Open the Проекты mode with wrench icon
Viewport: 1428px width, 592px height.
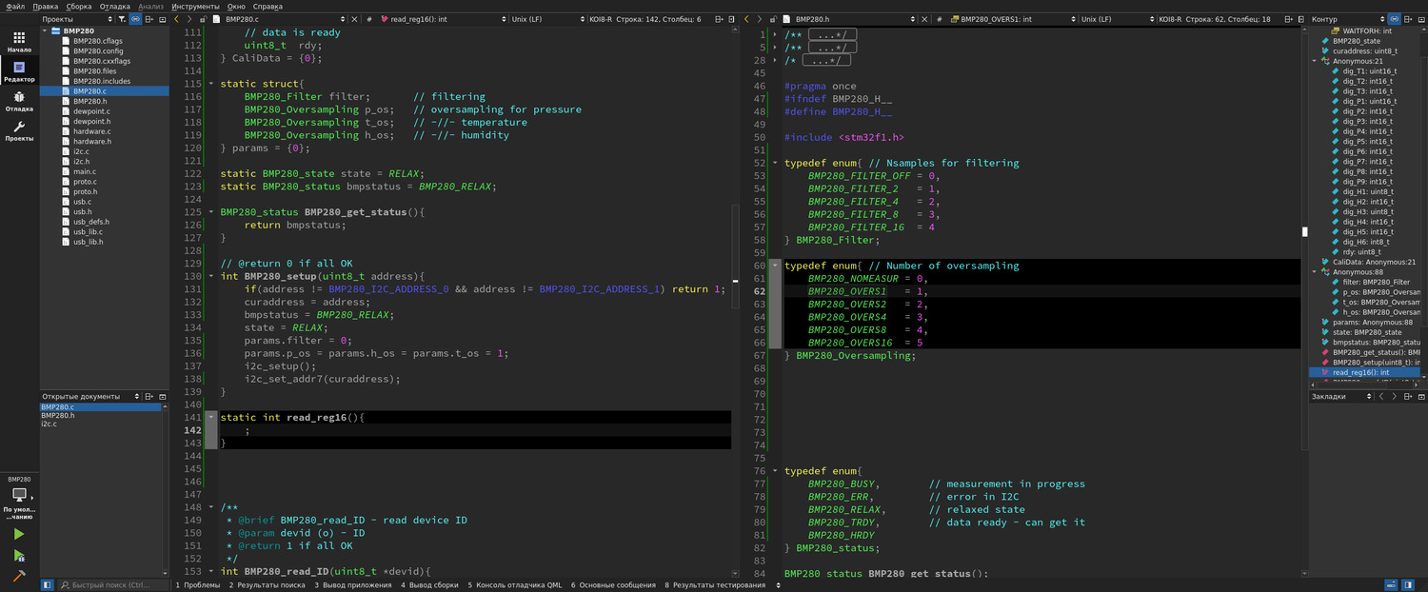pos(19,130)
